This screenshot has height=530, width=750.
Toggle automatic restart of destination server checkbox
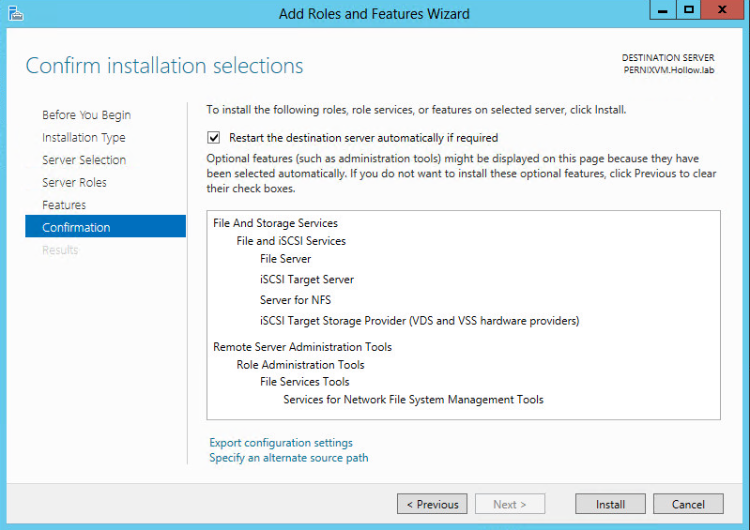coord(215,137)
